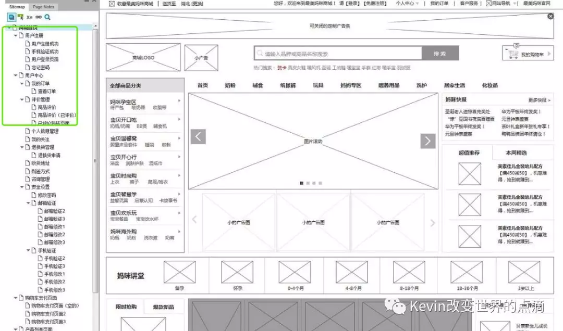Click the first carousel pagination dot

[302, 183]
